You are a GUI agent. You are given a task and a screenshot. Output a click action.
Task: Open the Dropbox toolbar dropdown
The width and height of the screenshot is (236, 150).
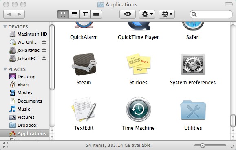(167, 14)
